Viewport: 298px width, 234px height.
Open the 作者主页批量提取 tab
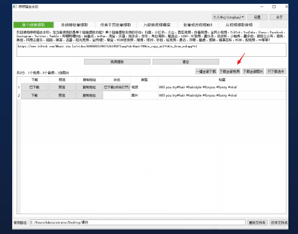pos(115,25)
